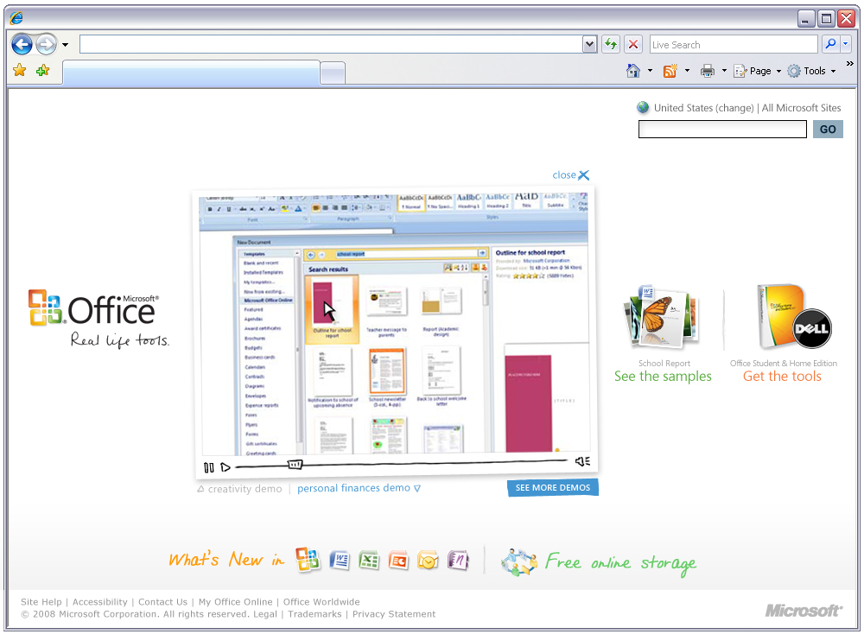Viewport: 864px width, 634px height.
Task: Open My Office Online footer link
Action: click(235, 602)
